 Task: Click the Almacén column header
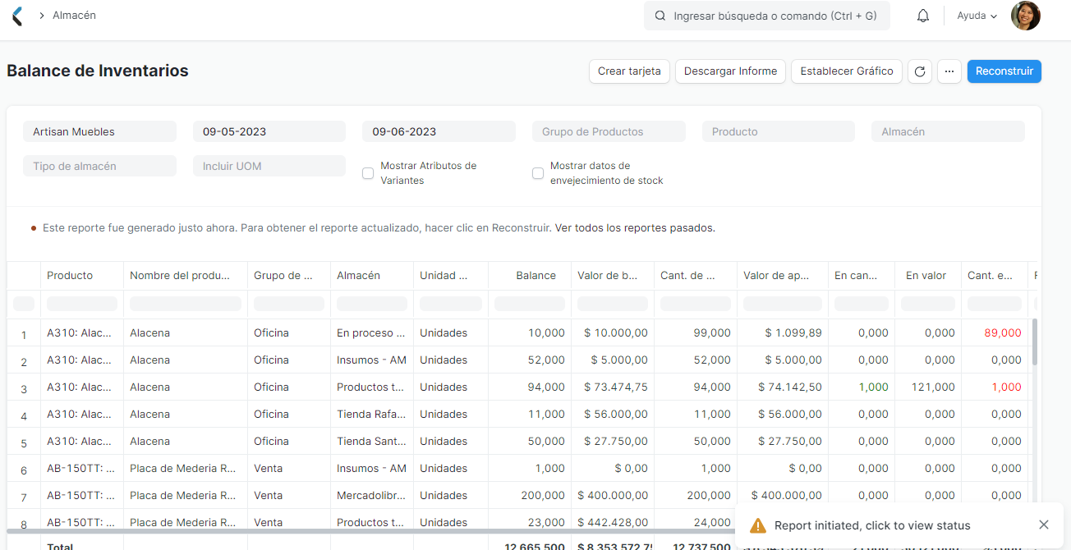pyautogui.click(x=372, y=276)
